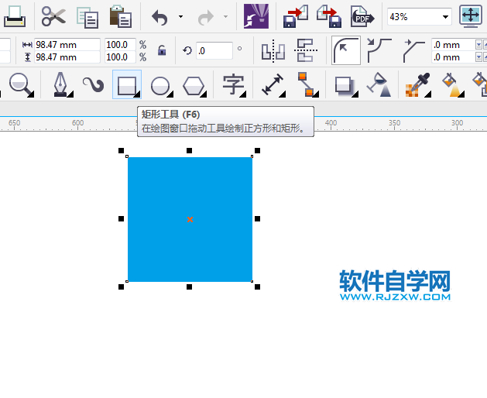Edit the object width 98.47 mm field
The height and width of the screenshot is (398, 487).
[67, 45]
